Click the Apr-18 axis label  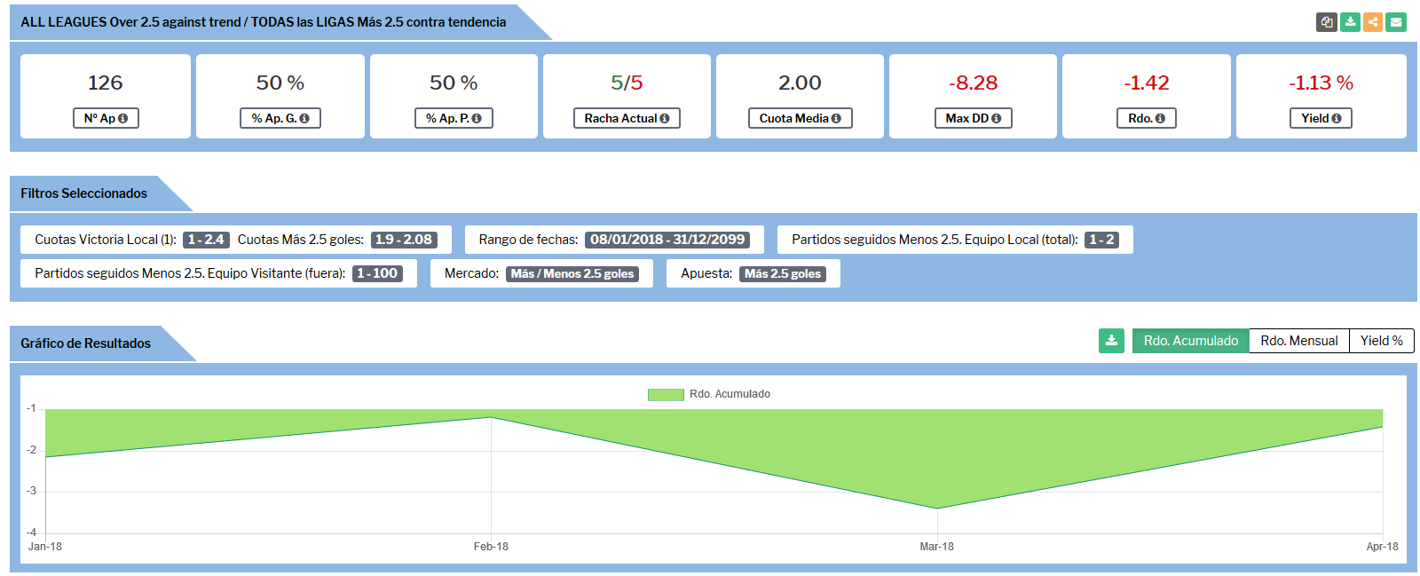1382,547
